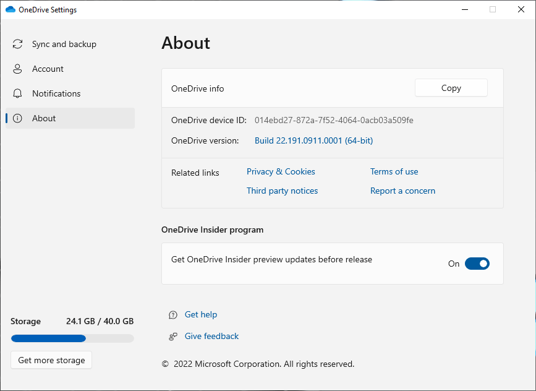
Task: Click the OneDrive build version link
Action: click(313, 141)
